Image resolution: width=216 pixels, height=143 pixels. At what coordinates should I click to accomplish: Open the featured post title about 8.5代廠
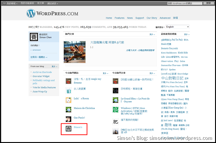pos(107,43)
